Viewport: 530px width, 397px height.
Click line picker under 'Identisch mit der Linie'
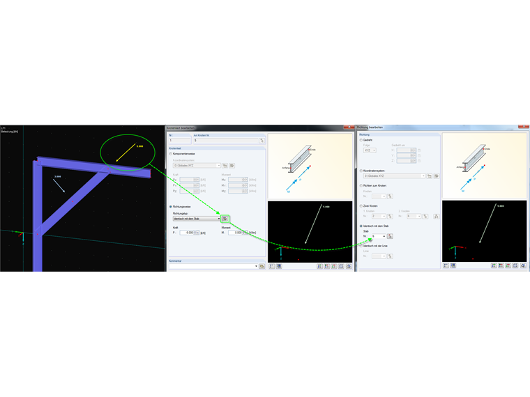click(390, 256)
